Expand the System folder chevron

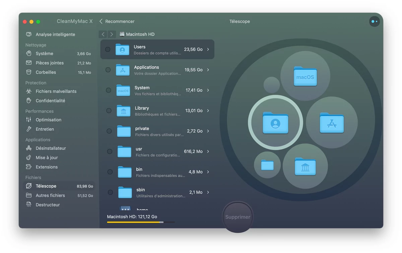(208, 90)
